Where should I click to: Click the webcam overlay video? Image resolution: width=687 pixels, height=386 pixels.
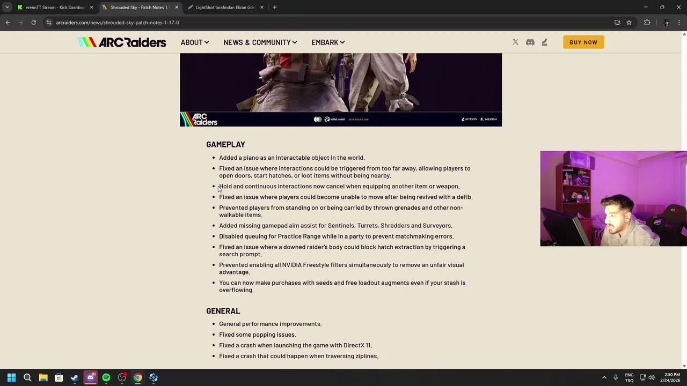pyautogui.click(x=613, y=198)
